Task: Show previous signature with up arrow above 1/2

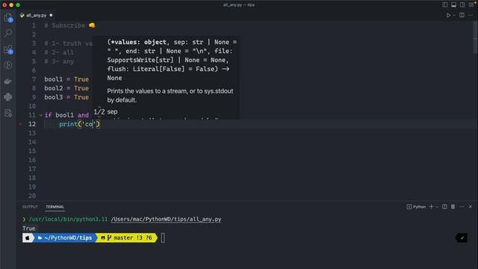Action: click(x=99, y=107)
